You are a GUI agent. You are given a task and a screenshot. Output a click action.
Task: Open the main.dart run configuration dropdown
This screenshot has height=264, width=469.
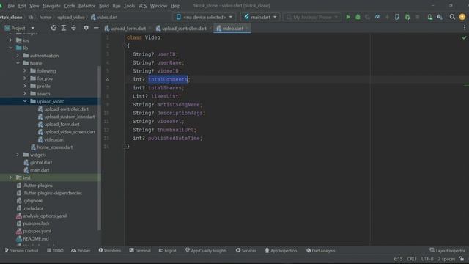[x=260, y=17]
